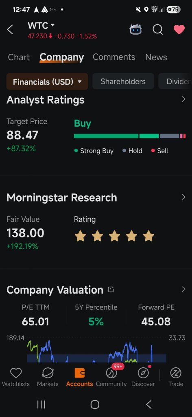Open Community with 99+ badge

(111, 373)
